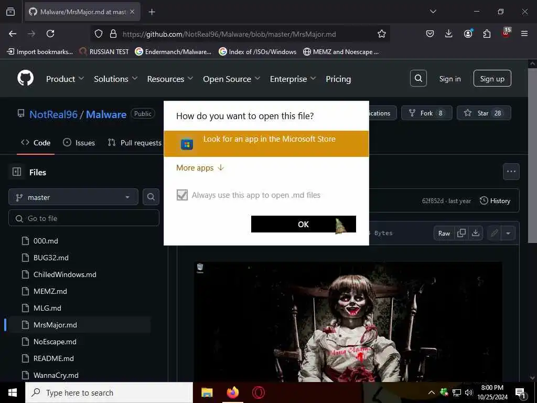Expand the Resources dropdown

tap(170, 79)
